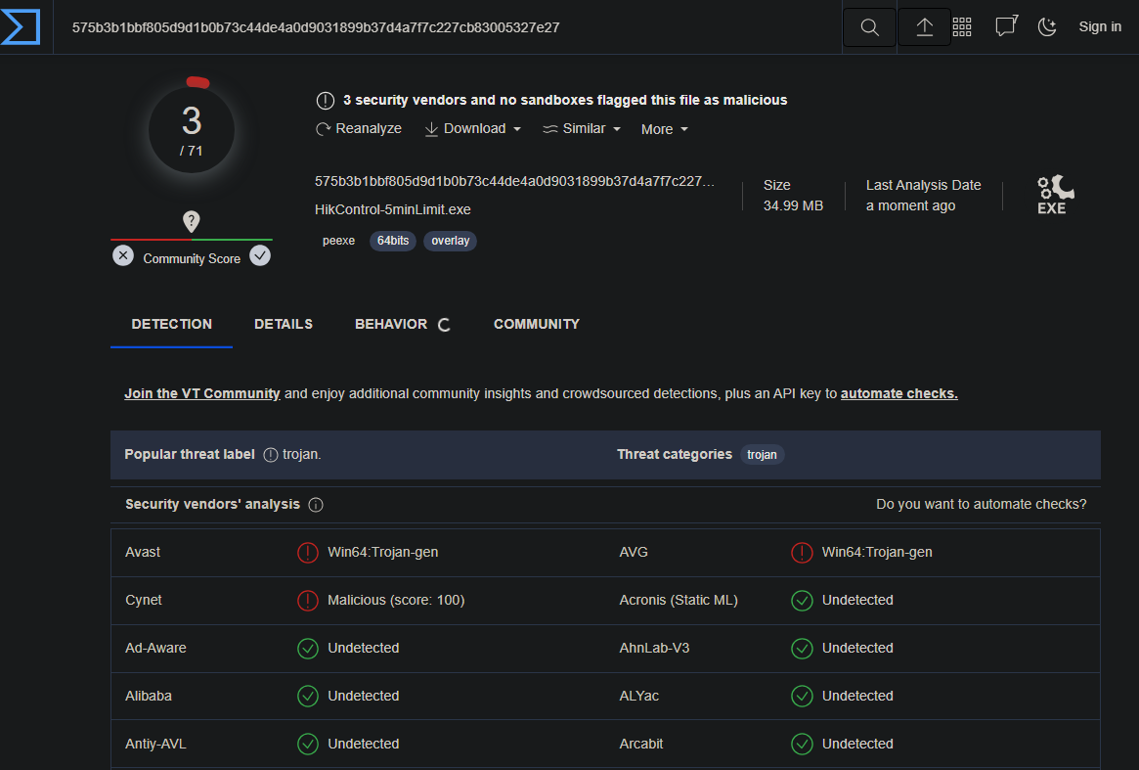Select the overlay tag
This screenshot has height=770, width=1139.
click(451, 241)
